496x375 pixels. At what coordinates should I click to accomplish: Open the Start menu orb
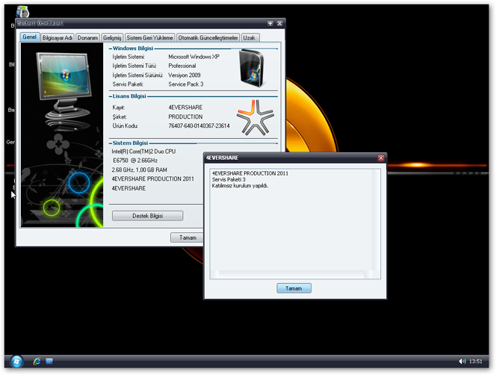pos(16,361)
